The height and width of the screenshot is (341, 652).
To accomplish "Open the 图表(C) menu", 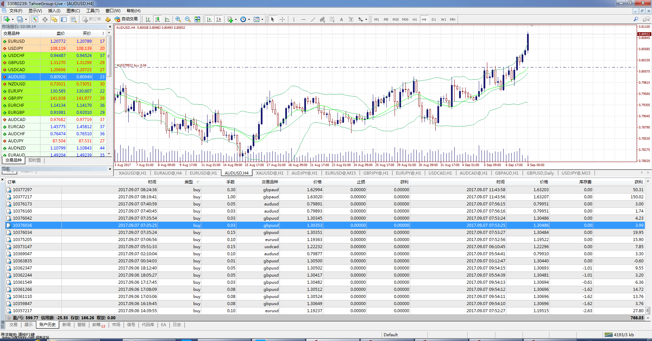I will click(x=73, y=11).
